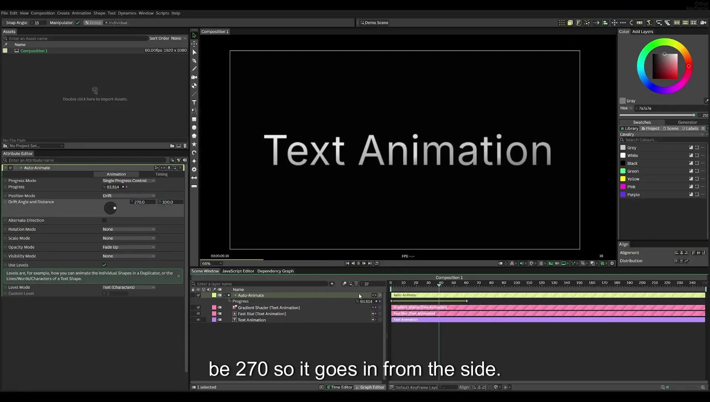The width and height of the screenshot is (710, 402).
Task: Open the Composition menu
Action: point(43,13)
